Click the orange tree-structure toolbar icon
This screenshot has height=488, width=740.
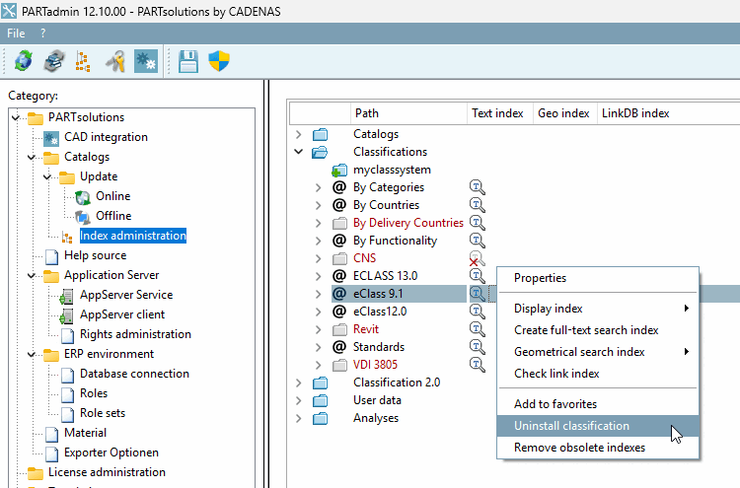[x=83, y=61]
